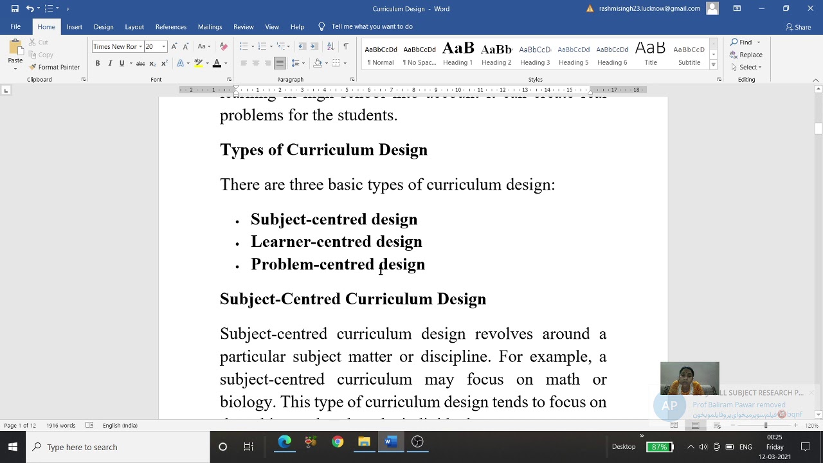Click the Decrease Font Size icon
Viewport: 823px width, 463px height.
[x=185, y=46]
